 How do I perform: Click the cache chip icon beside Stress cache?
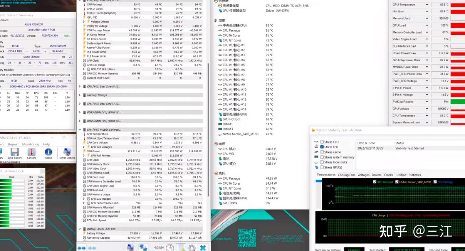[x=317, y=152]
